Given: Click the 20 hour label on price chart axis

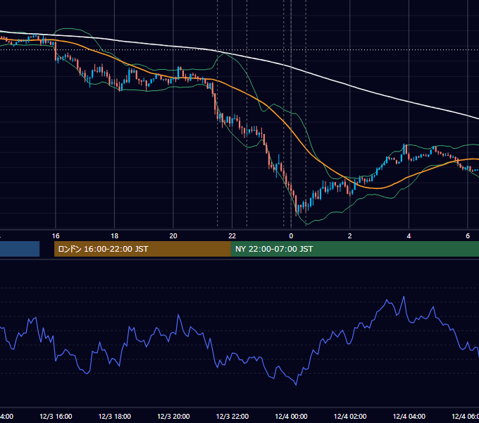Looking at the screenshot, I should 173,236.
